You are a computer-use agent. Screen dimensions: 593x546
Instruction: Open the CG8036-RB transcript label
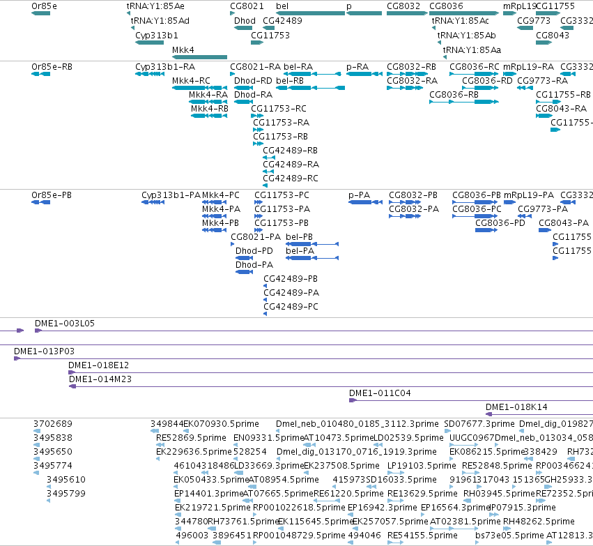click(454, 95)
